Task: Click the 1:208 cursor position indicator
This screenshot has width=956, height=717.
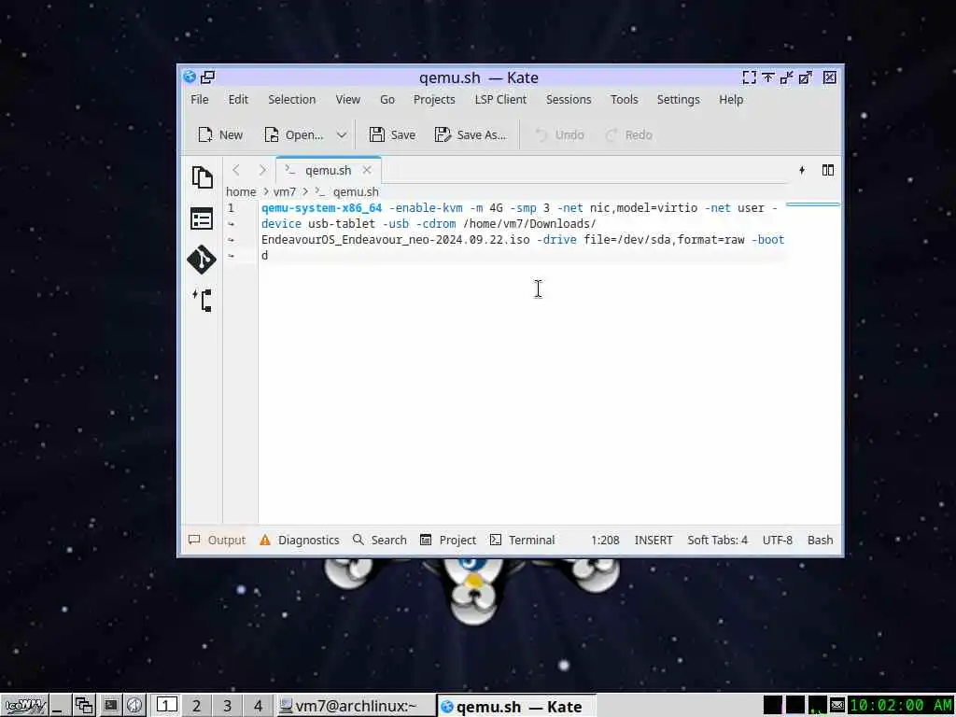Action: (x=605, y=541)
